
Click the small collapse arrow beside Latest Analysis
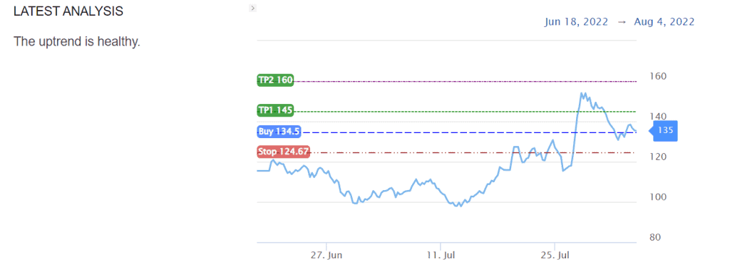pos(253,8)
